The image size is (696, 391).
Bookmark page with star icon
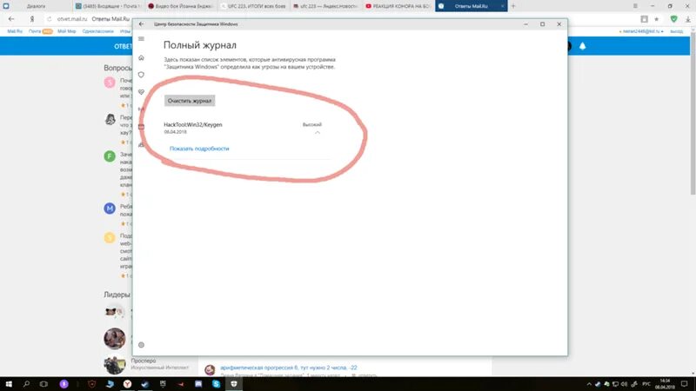(x=657, y=19)
